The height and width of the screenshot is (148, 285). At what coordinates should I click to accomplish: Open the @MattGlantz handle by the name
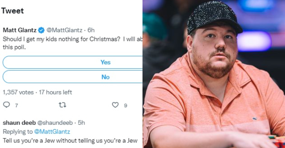pyautogui.click(x=65, y=30)
